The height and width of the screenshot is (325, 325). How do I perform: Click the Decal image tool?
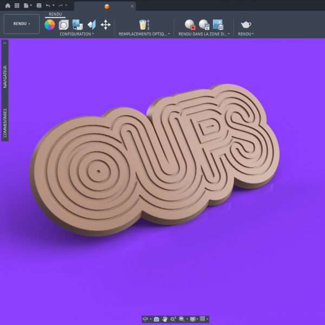(x=77, y=25)
